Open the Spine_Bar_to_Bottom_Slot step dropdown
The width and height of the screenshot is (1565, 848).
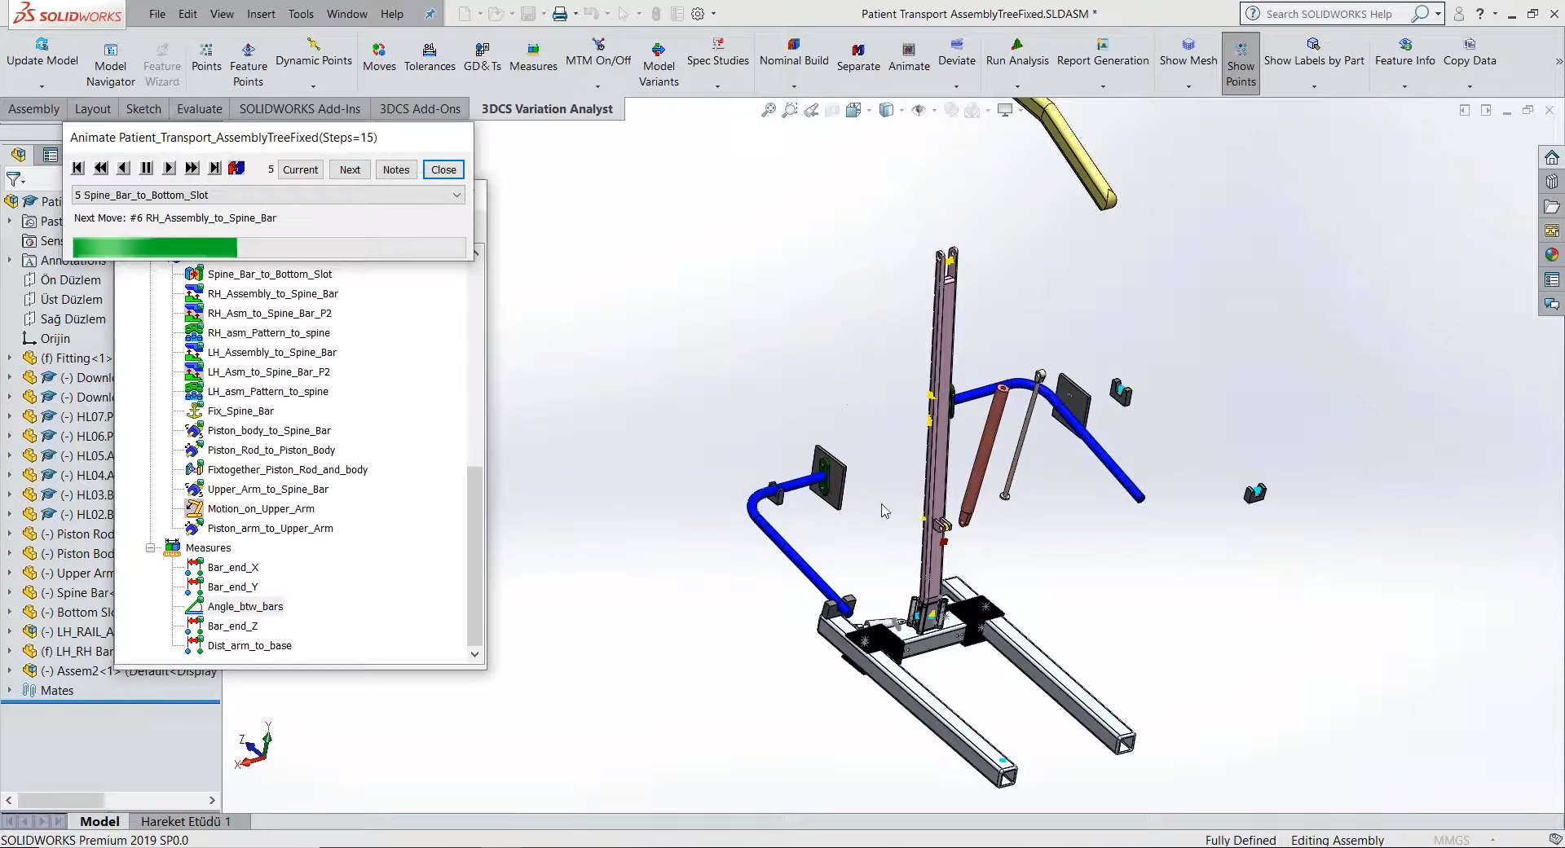(456, 195)
